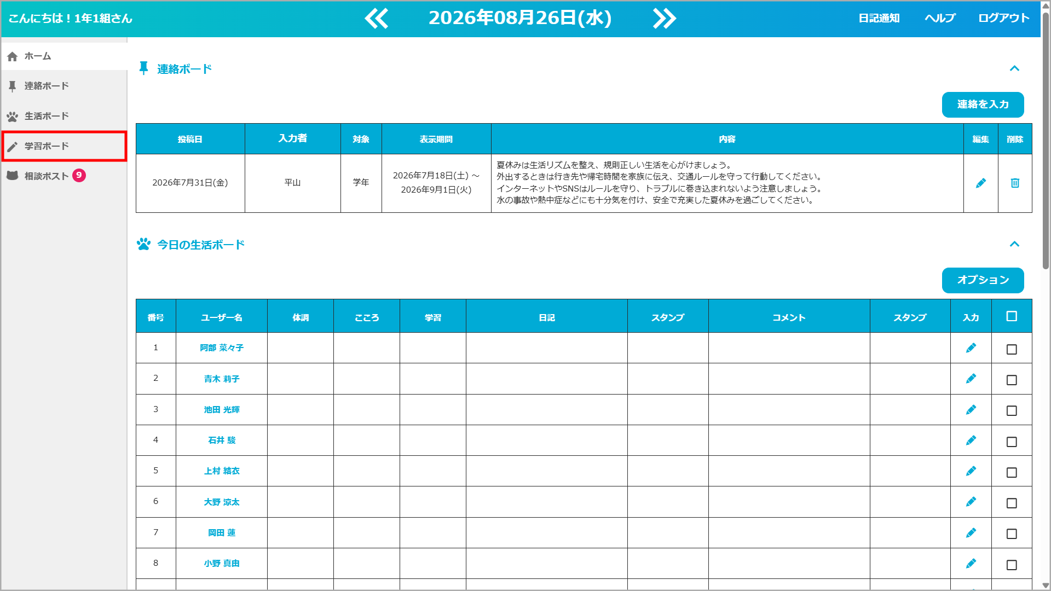Collapse the 連絡ボード section chevron
The height and width of the screenshot is (591, 1051).
coord(1014,68)
